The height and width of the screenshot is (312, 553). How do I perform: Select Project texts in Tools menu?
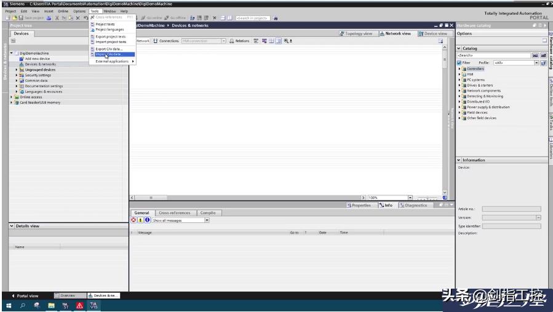pyautogui.click(x=105, y=25)
